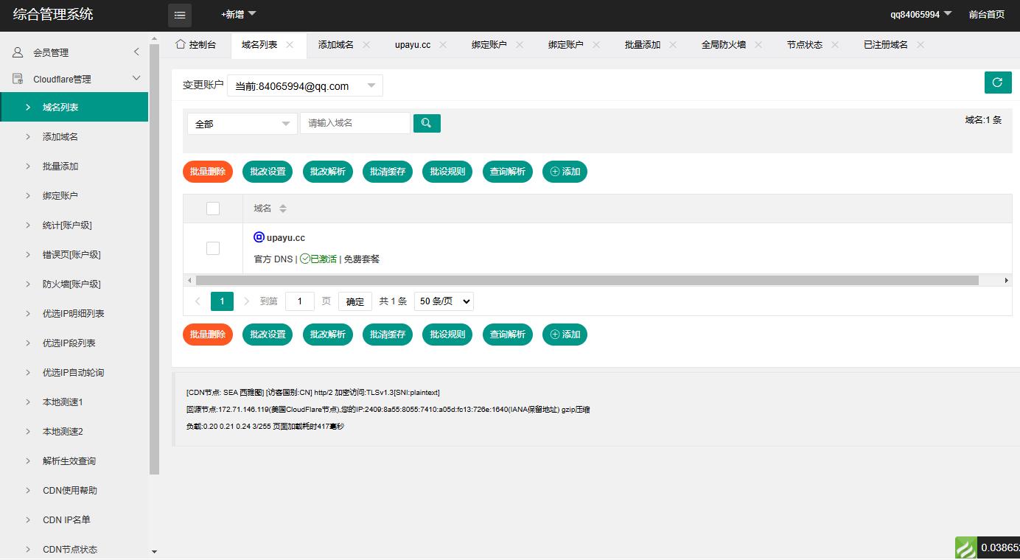This screenshot has width=1020, height=560.
Task: Close the 全局防火墙 tab
Action: (758, 45)
